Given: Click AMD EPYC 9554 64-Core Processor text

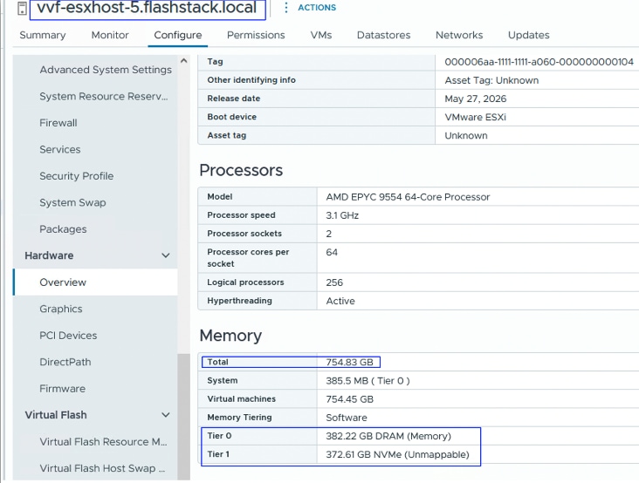Looking at the screenshot, I should [x=408, y=197].
